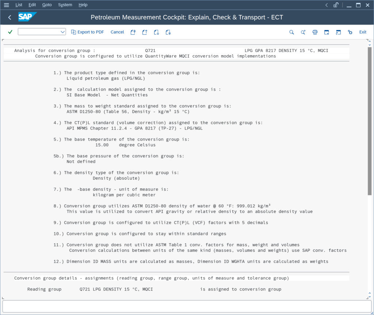374x315 pixels.
Task: Click the Find magnifier icon
Action: point(291,32)
